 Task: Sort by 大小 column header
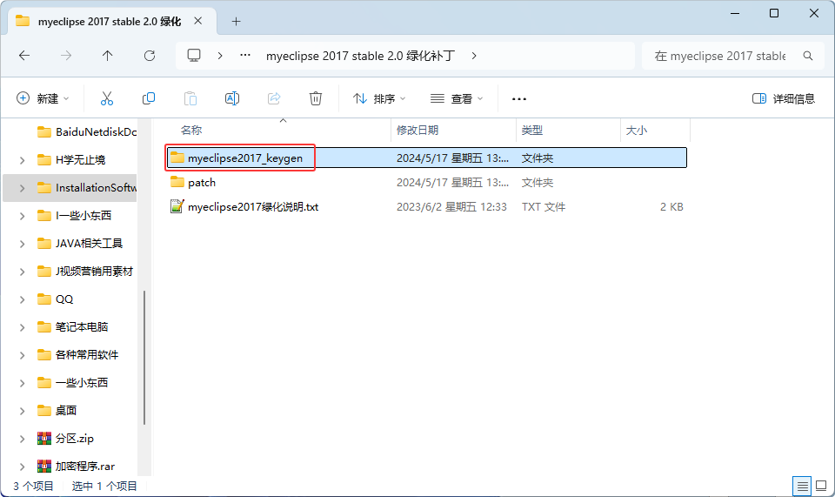click(637, 130)
